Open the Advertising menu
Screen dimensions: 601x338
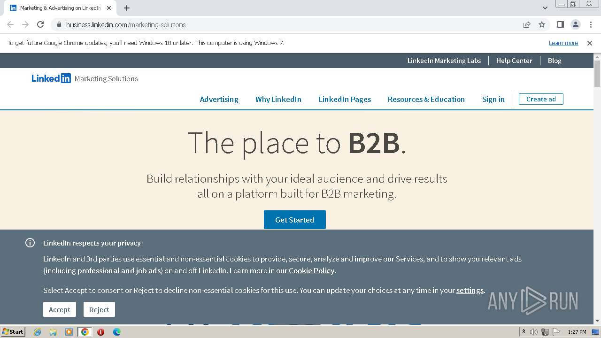tap(219, 99)
